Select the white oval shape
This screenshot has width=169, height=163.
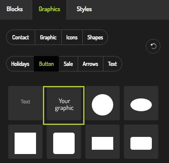coord(141,105)
